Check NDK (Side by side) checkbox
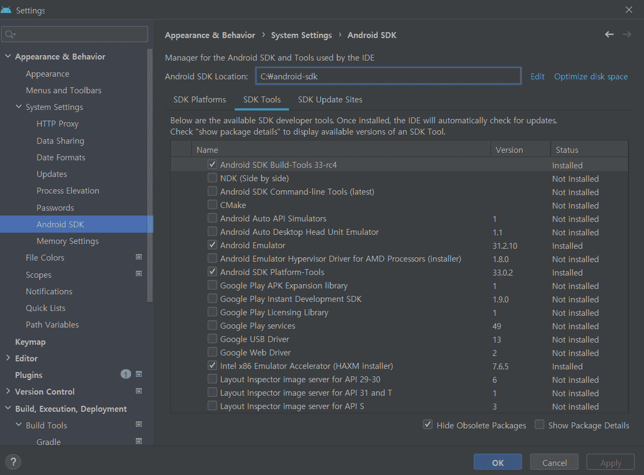Image resolution: width=644 pixels, height=475 pixels. (x=212, y=178)
